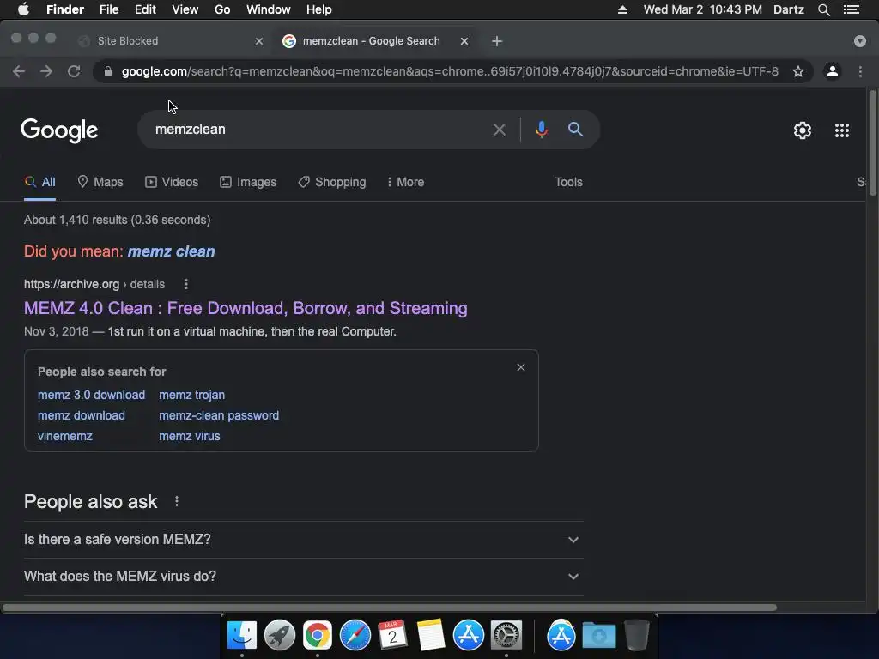This screenshot has width=879, height=659.
Task: Open MEMZ 4.0 Clean archive result
Action: [246, 308]
